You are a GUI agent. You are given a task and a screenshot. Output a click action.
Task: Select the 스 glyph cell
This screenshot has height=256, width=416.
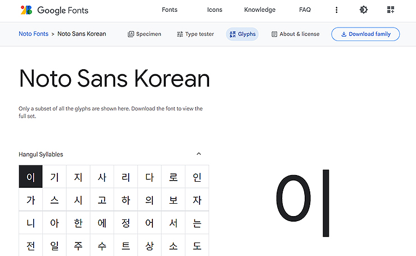[55, 200]
